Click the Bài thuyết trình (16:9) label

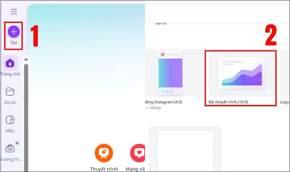(x=228, y=102)
